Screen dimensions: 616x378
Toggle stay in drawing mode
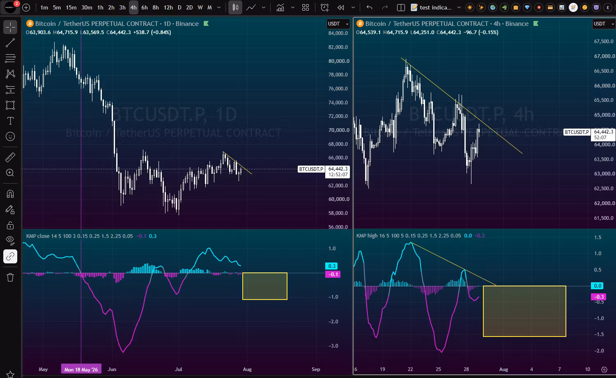coord(10,210)
